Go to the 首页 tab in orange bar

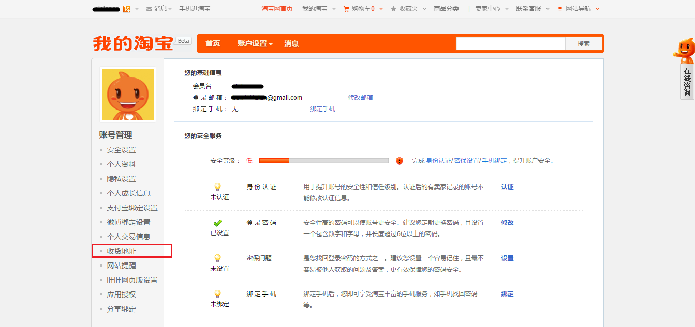pyautogui.click(x=213, y=44)
